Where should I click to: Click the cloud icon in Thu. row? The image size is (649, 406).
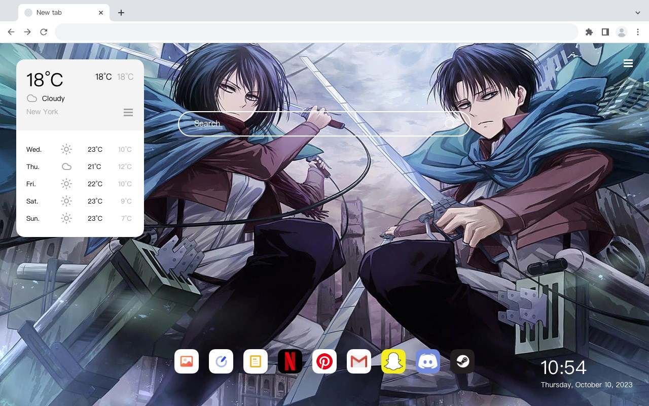(x=66, y=166)
